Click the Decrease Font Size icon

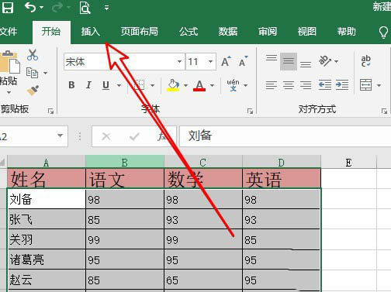pos(244,61)
